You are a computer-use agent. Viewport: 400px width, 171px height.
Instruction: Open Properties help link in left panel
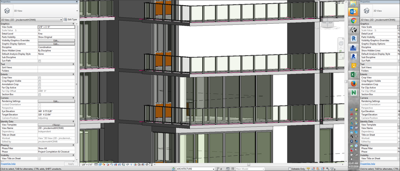coord(8,164)
